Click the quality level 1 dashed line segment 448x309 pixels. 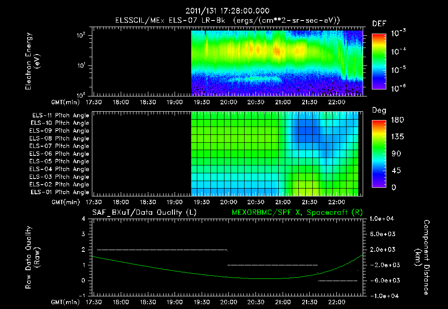(x=272, y=265)
